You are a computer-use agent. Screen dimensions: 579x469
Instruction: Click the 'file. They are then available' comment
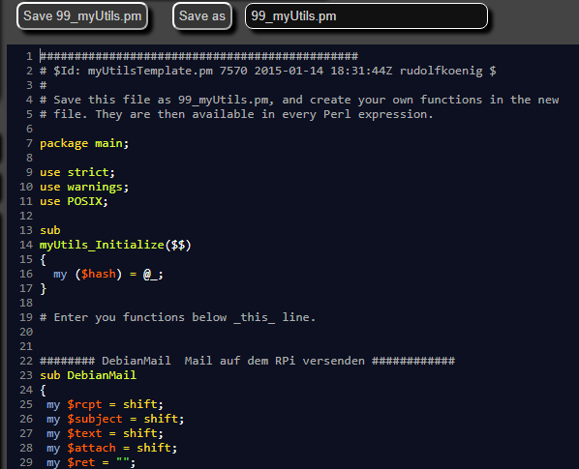pos(236,114)
